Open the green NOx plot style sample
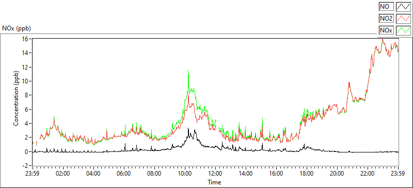This screenshot has width=413, height=188. tap(404, 30)
